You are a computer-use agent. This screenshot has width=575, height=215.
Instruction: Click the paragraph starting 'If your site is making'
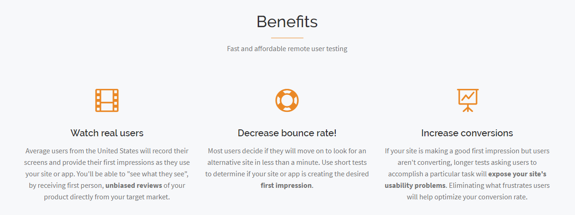coord(467,174)
